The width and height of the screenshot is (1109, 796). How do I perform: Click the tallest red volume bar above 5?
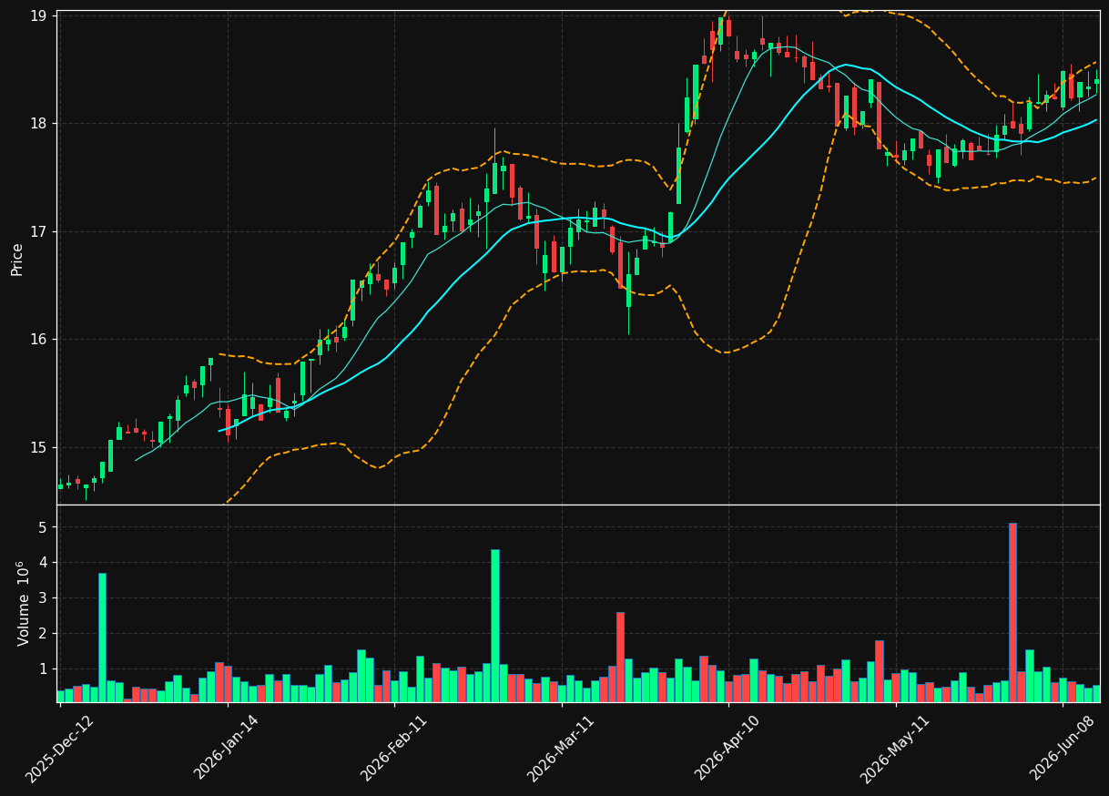coord(1012,612)
